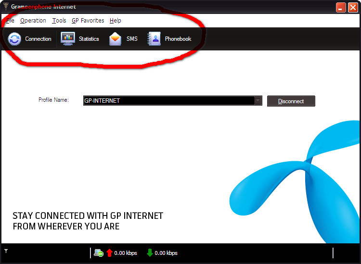This screenshot has height=264, width=361.
Task: Minimize the Grameenphone Internet window
Action: [341, 7]
